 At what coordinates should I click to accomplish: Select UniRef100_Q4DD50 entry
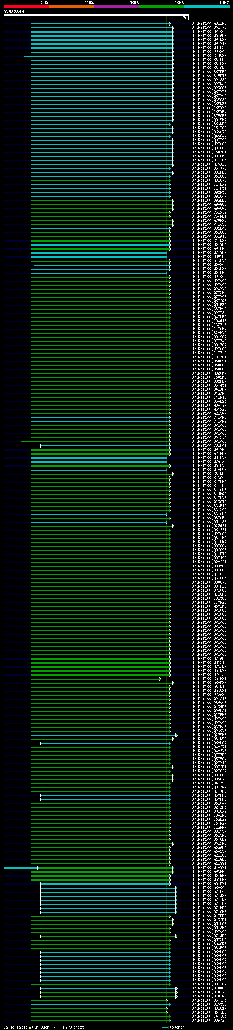(209, 916)
